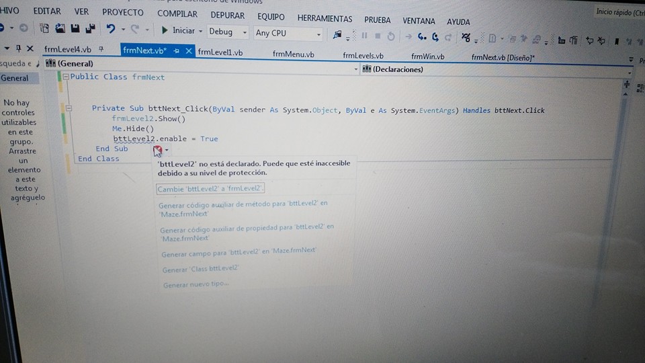Collapse the bttNext_Click Sub block
The image size is (645, 363).
click(69, 108)
